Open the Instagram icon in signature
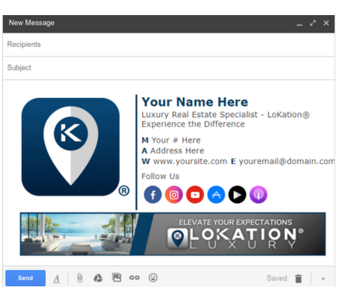The height and width of the screenshot is (302, 340). [174, 195]
